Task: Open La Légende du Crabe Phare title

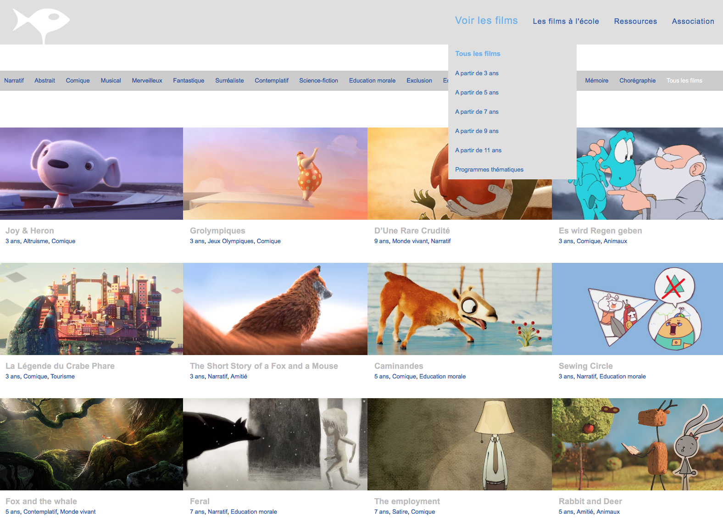Action: (60, 366)
